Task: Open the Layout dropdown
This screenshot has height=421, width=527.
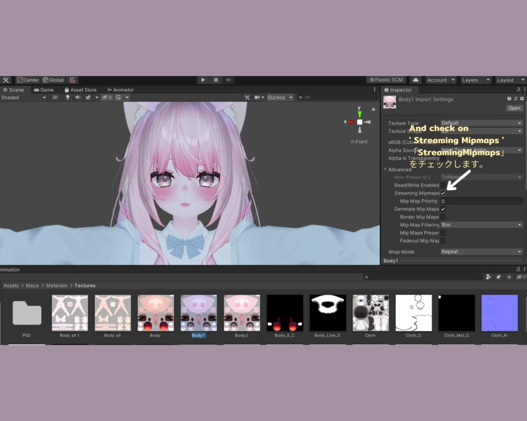Action: click(x=510, y=80)
